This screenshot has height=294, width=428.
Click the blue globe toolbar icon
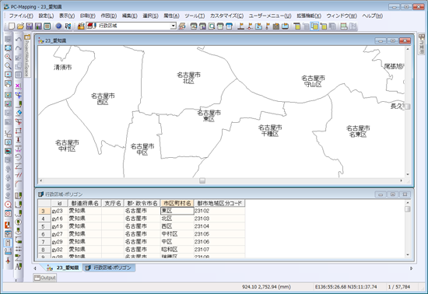pyautogui.click(x=58, y=26)
